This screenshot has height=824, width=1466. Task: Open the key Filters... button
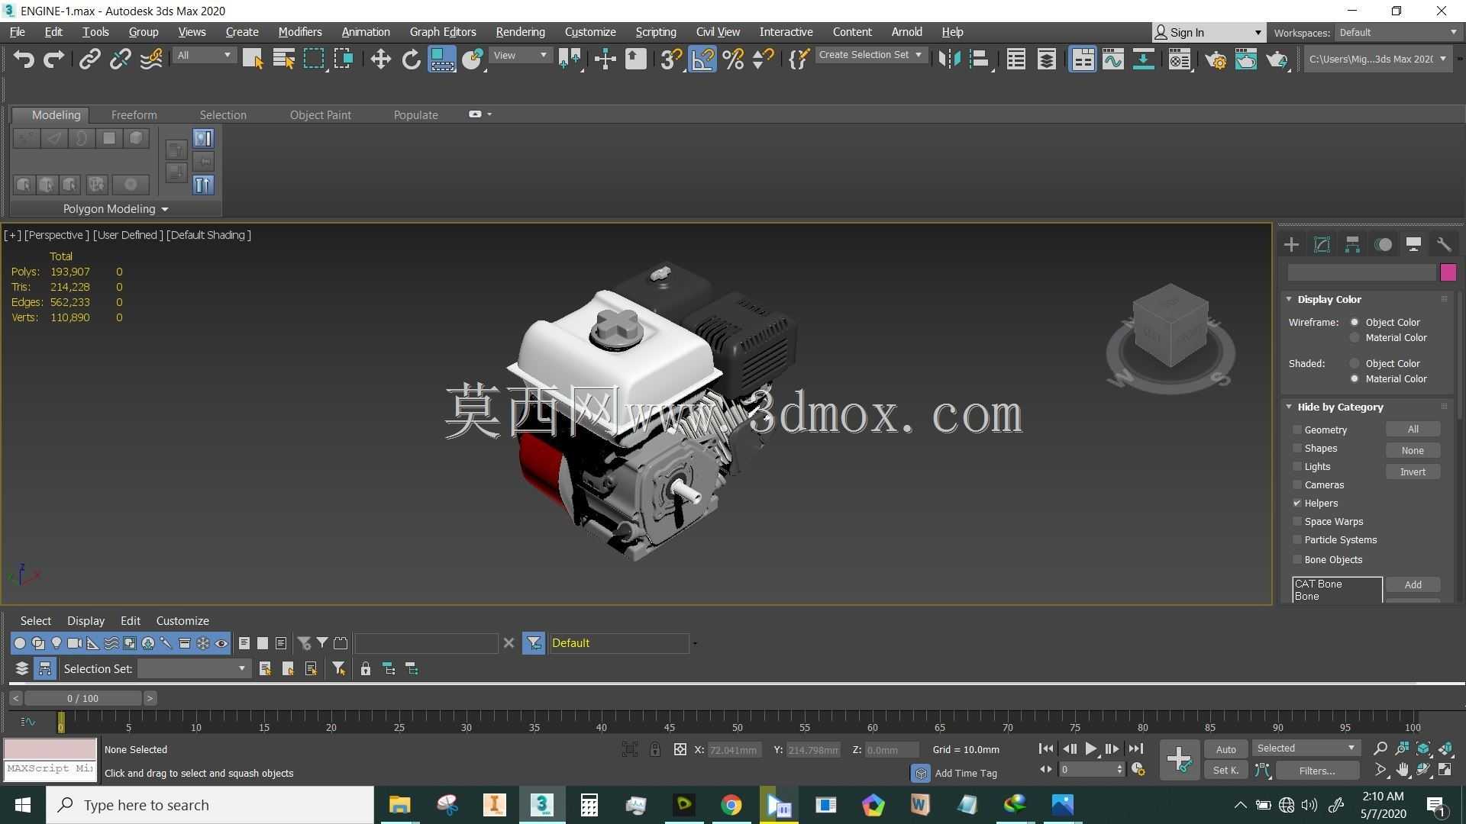[1317, 771]
